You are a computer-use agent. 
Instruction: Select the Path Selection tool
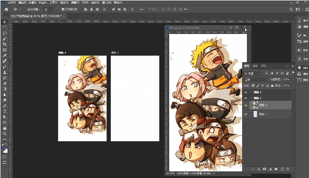(x=5, y=117)
